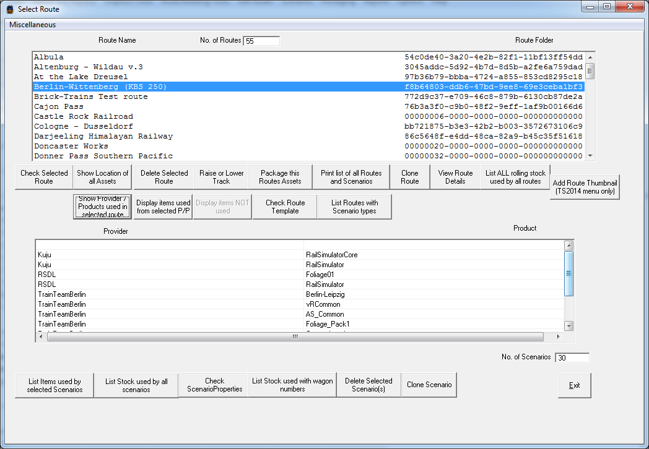Open View Route Details
This screenshot has height=449, width=649.
click(x=455, y=177)
